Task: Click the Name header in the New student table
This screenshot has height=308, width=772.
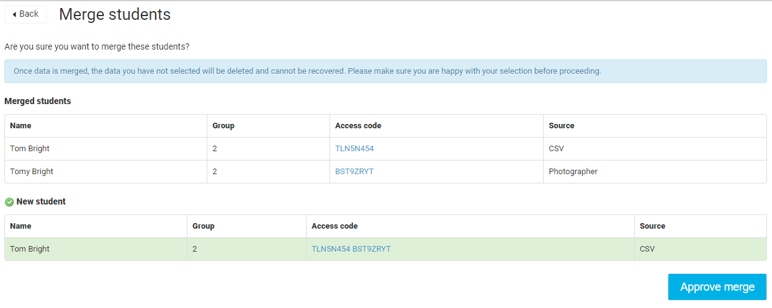Action: click(x=20, y=226)
